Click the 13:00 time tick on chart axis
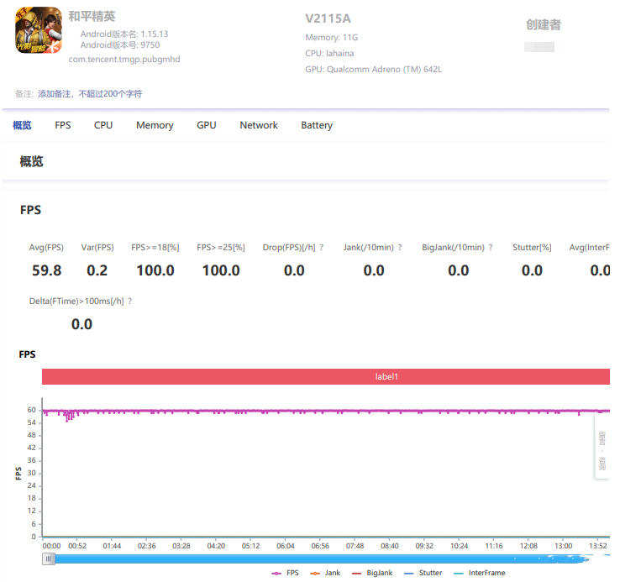 [564, 546]
